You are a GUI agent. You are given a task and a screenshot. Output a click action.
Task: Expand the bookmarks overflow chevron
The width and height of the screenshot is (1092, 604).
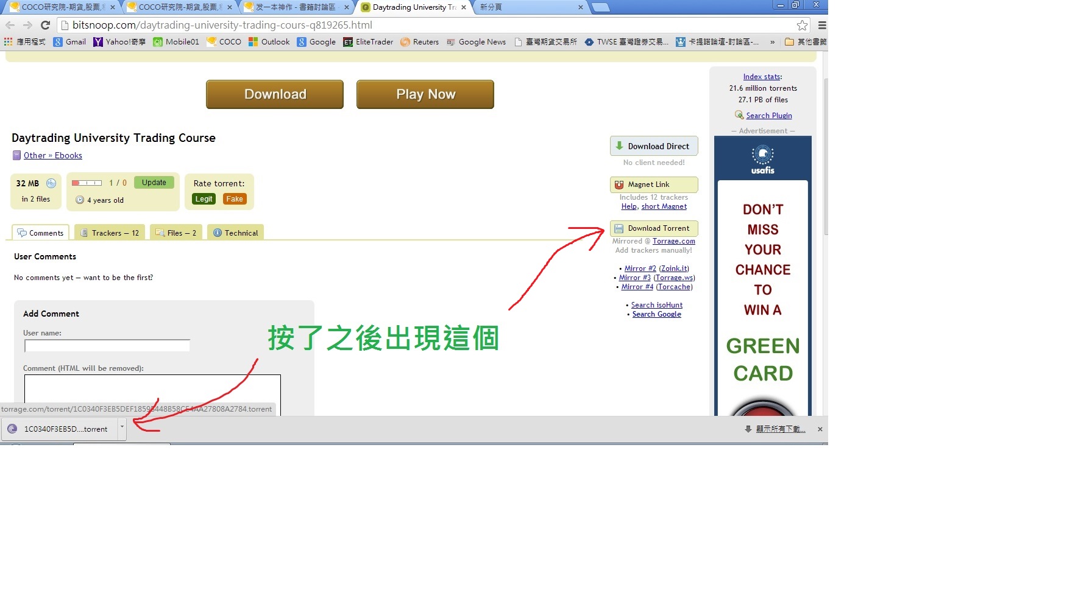click(x=772, y=42)
